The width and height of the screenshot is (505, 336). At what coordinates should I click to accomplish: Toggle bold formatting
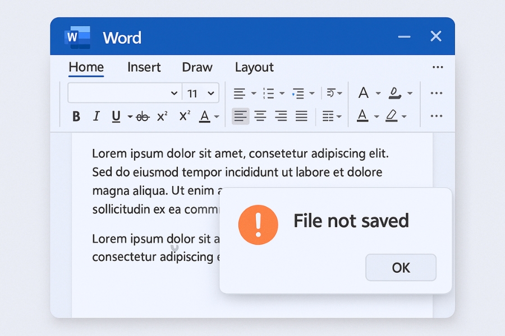pos(76,116)
